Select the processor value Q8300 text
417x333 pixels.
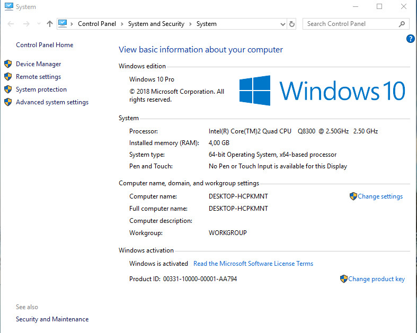click(306, 131)
